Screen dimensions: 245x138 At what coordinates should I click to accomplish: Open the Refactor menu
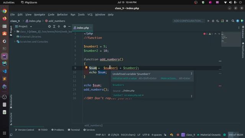point(62,15)
